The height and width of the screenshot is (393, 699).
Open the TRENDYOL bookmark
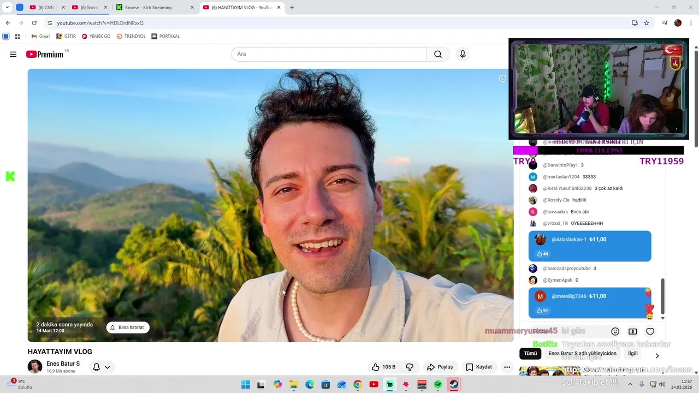(131, 37)
